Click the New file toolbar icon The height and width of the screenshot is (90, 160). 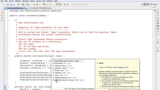(3, 4)
